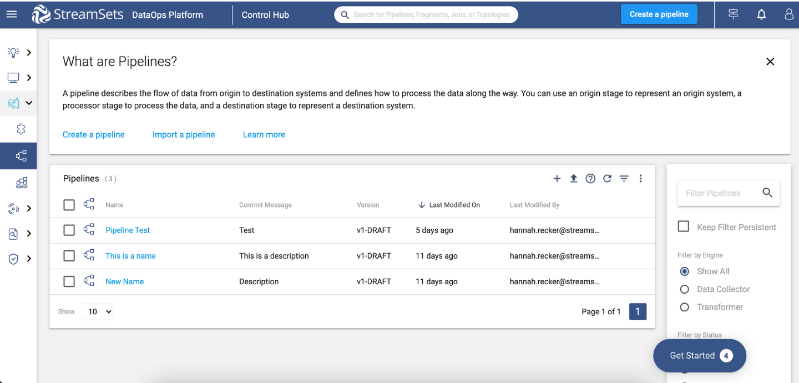The height and width of the screenshot is (383, 799).
Task: Click the notifications bell icon
Action: [761, 14]
